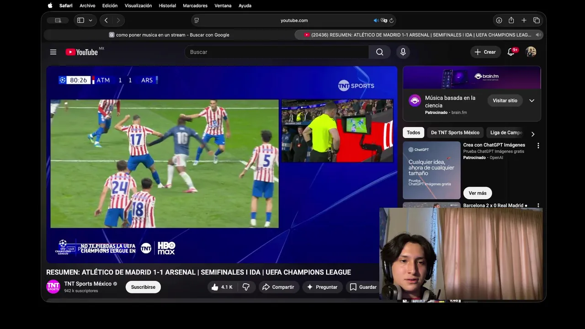585x329 pixels.
Task: Open the Edición menu
Action: point(110,5)
